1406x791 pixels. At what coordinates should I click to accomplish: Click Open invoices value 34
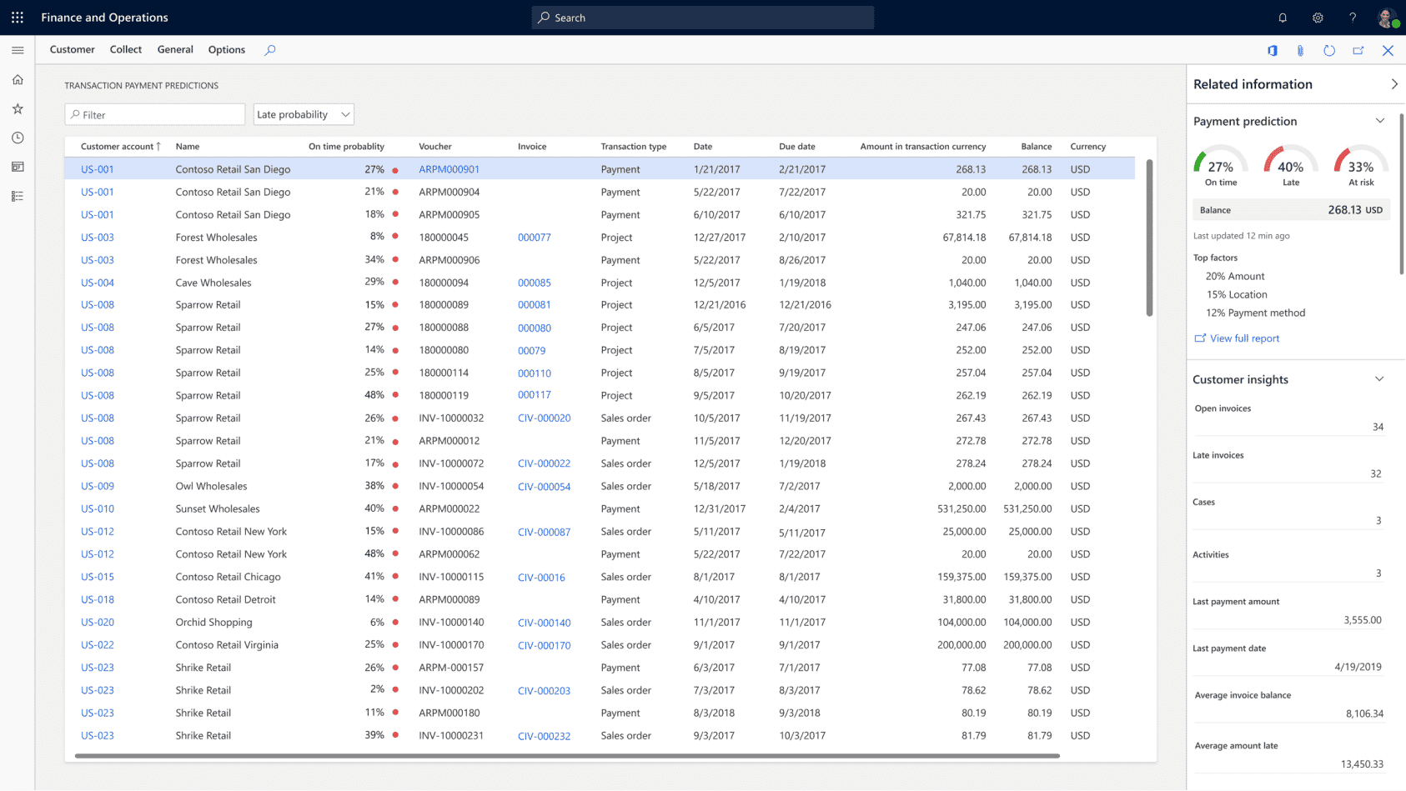pos(1378,428)
